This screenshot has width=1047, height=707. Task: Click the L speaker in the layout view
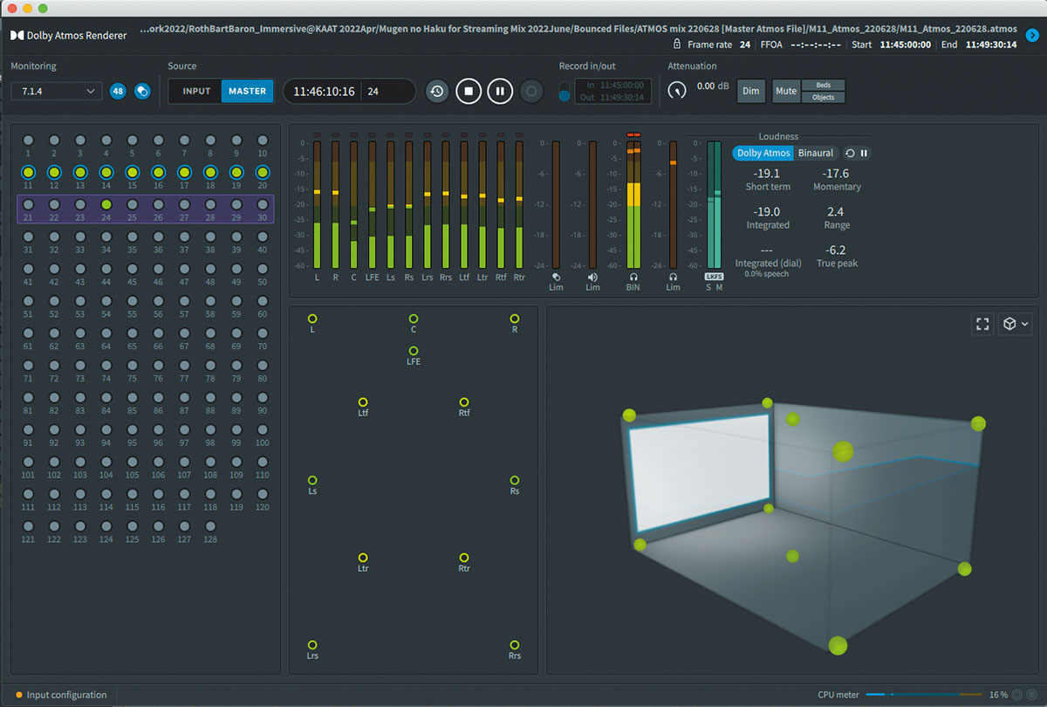click(x=312, y=319)
